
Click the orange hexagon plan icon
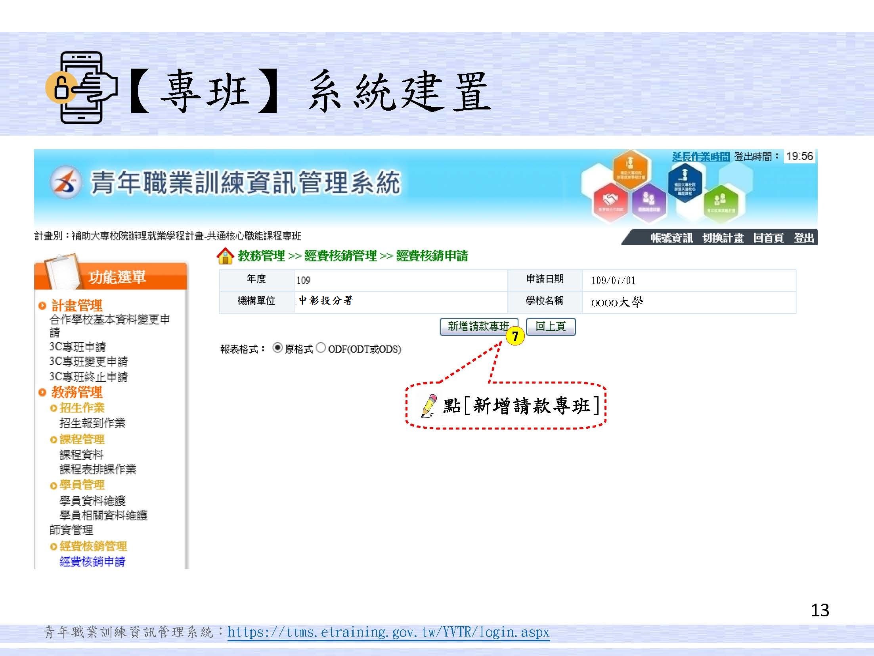tap(632, 169)
